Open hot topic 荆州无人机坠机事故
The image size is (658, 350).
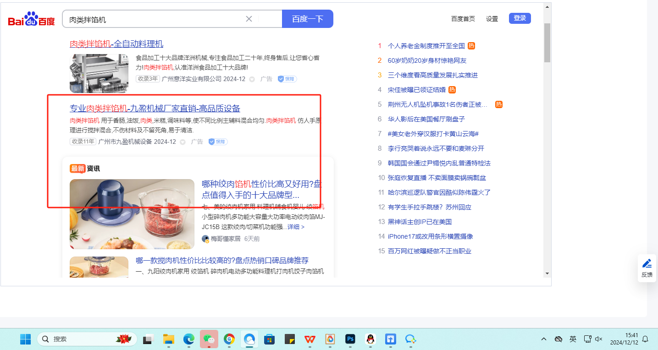click(437, 104)
